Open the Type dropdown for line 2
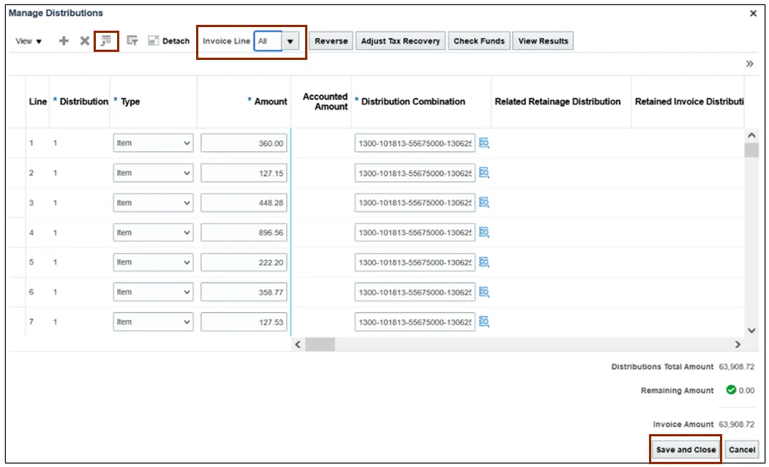Viewport: 769px width, 467px height. click(153, 173)
